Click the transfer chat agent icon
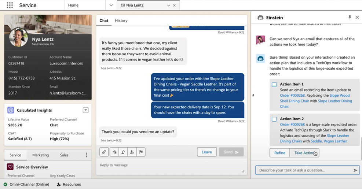This screenshot has height=189, width=362. tap(123, 152)
